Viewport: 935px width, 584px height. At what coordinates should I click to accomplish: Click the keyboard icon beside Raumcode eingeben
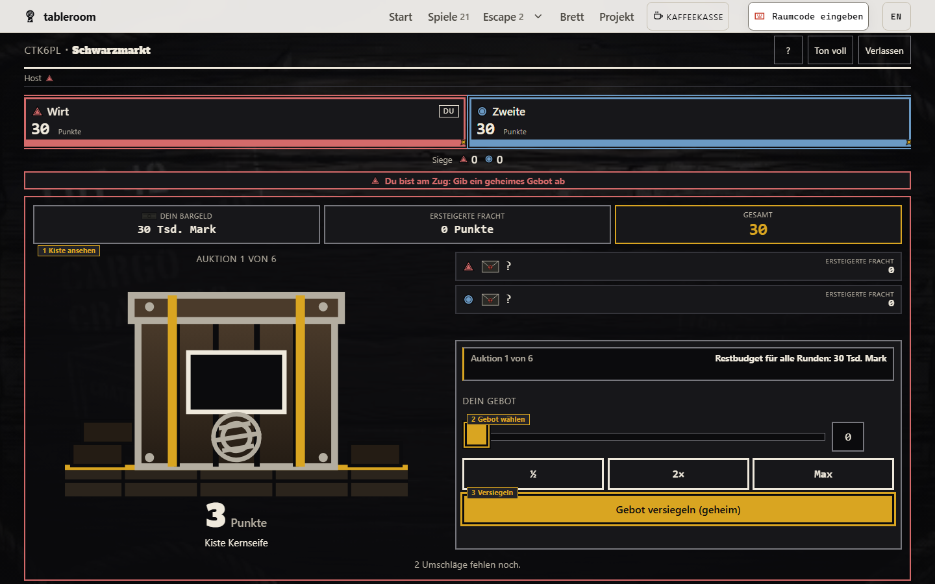click(760, 16)
